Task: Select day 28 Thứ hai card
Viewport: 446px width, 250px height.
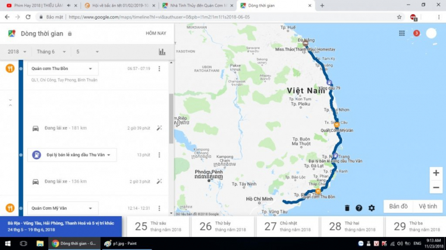Action: 353,226
